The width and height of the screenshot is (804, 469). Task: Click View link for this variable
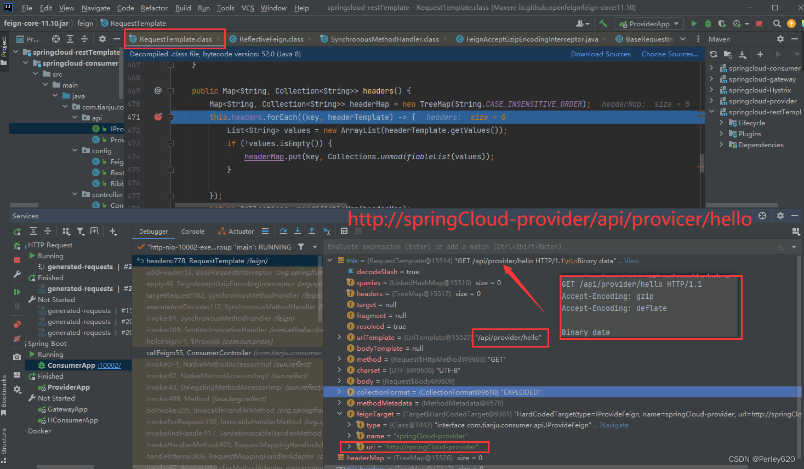[x=631, y=260]
